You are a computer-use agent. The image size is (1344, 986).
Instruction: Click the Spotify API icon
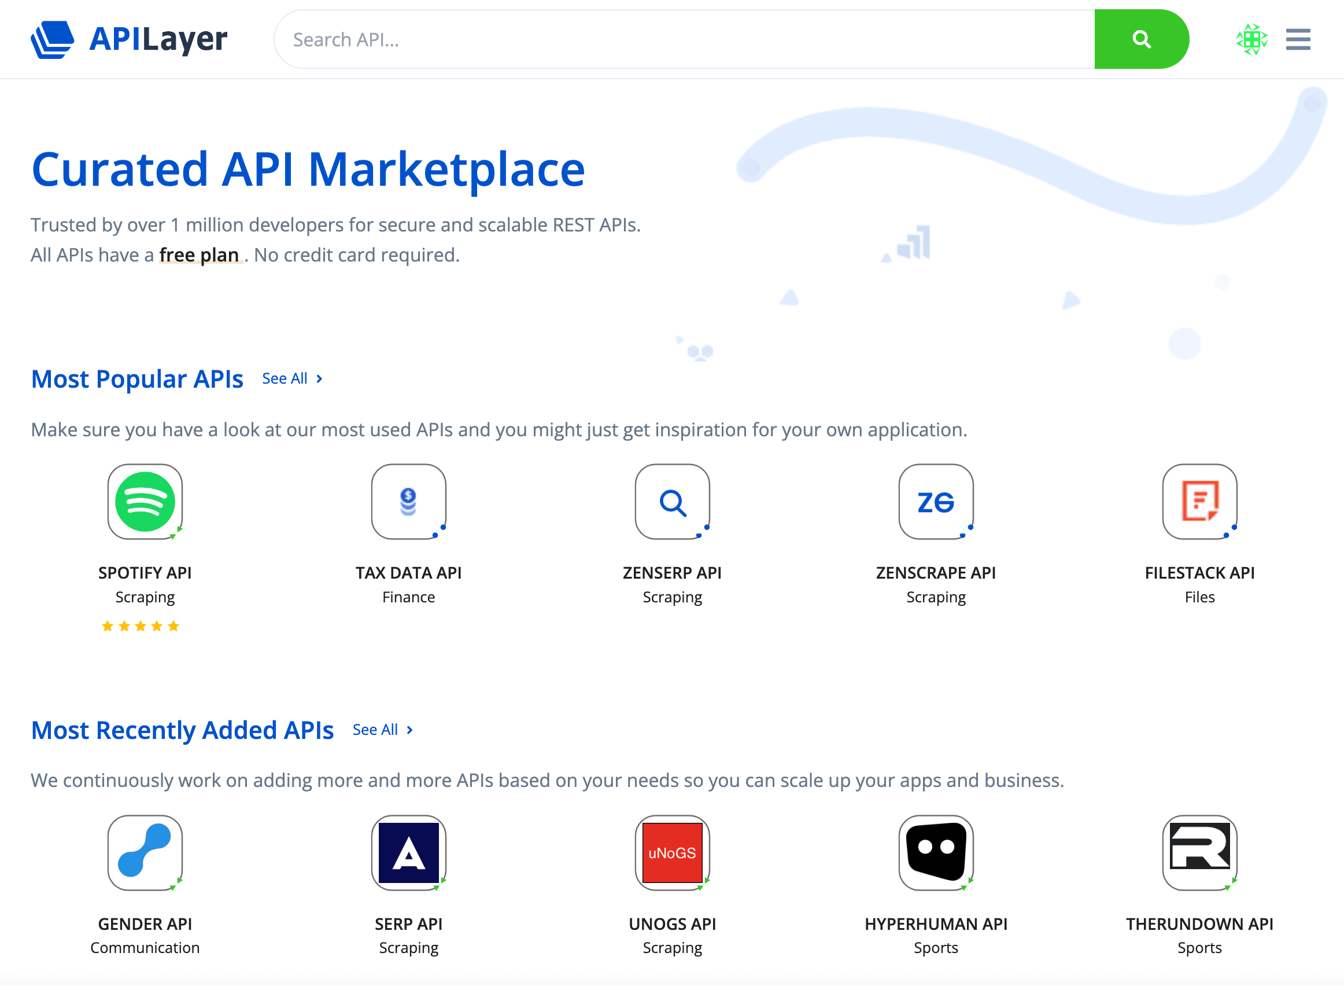(x=145, y=501)
